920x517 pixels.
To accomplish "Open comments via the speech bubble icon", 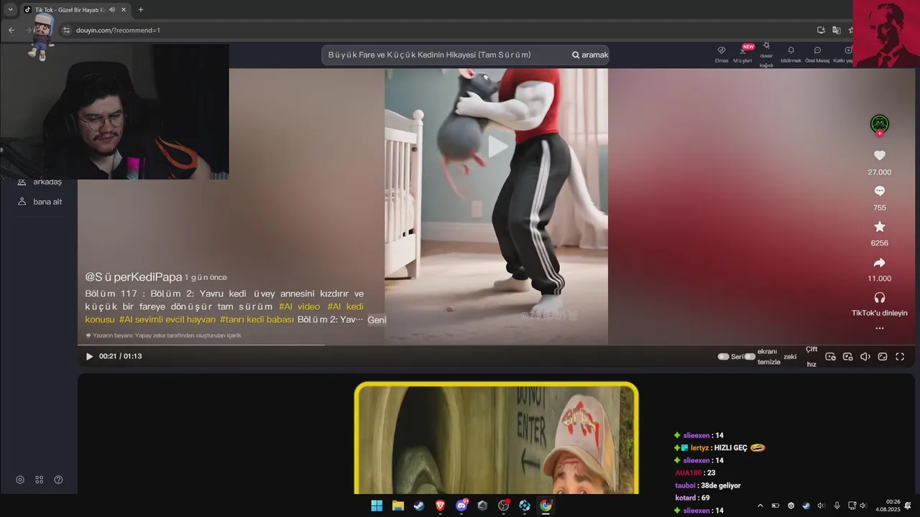I will click(879, 191).
